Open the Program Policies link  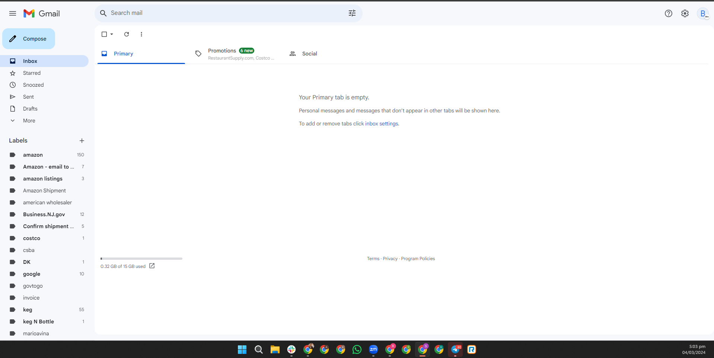[x=418, y=259]
